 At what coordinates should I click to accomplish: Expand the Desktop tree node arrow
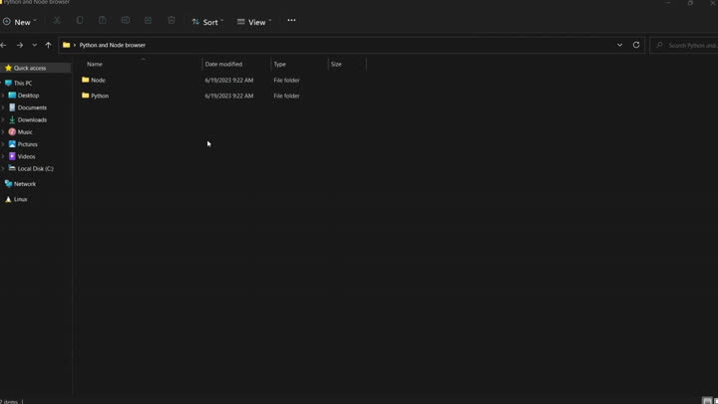pyautogui.click(x=3, y=96)
